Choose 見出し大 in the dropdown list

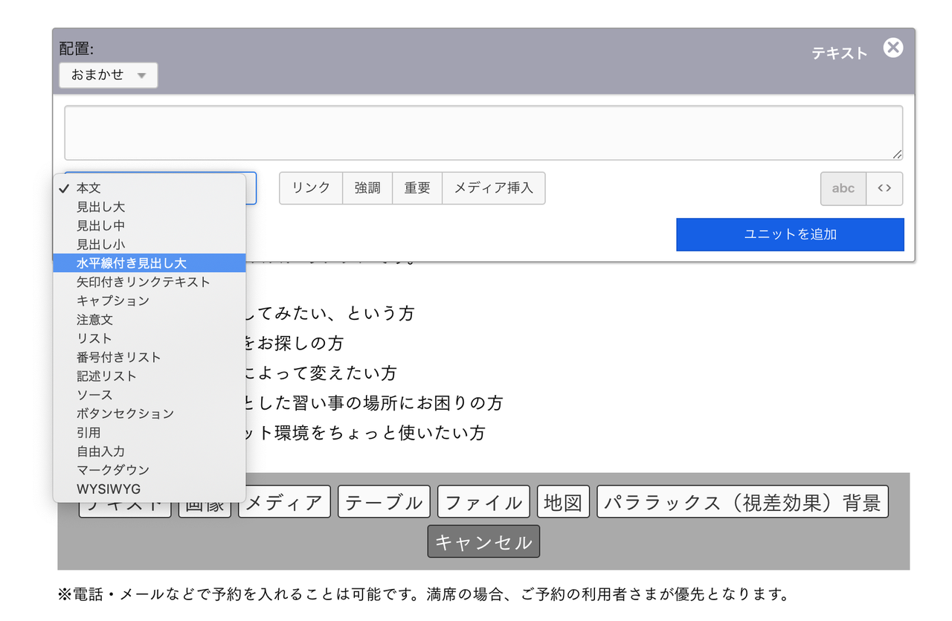(x=100, y=207)
